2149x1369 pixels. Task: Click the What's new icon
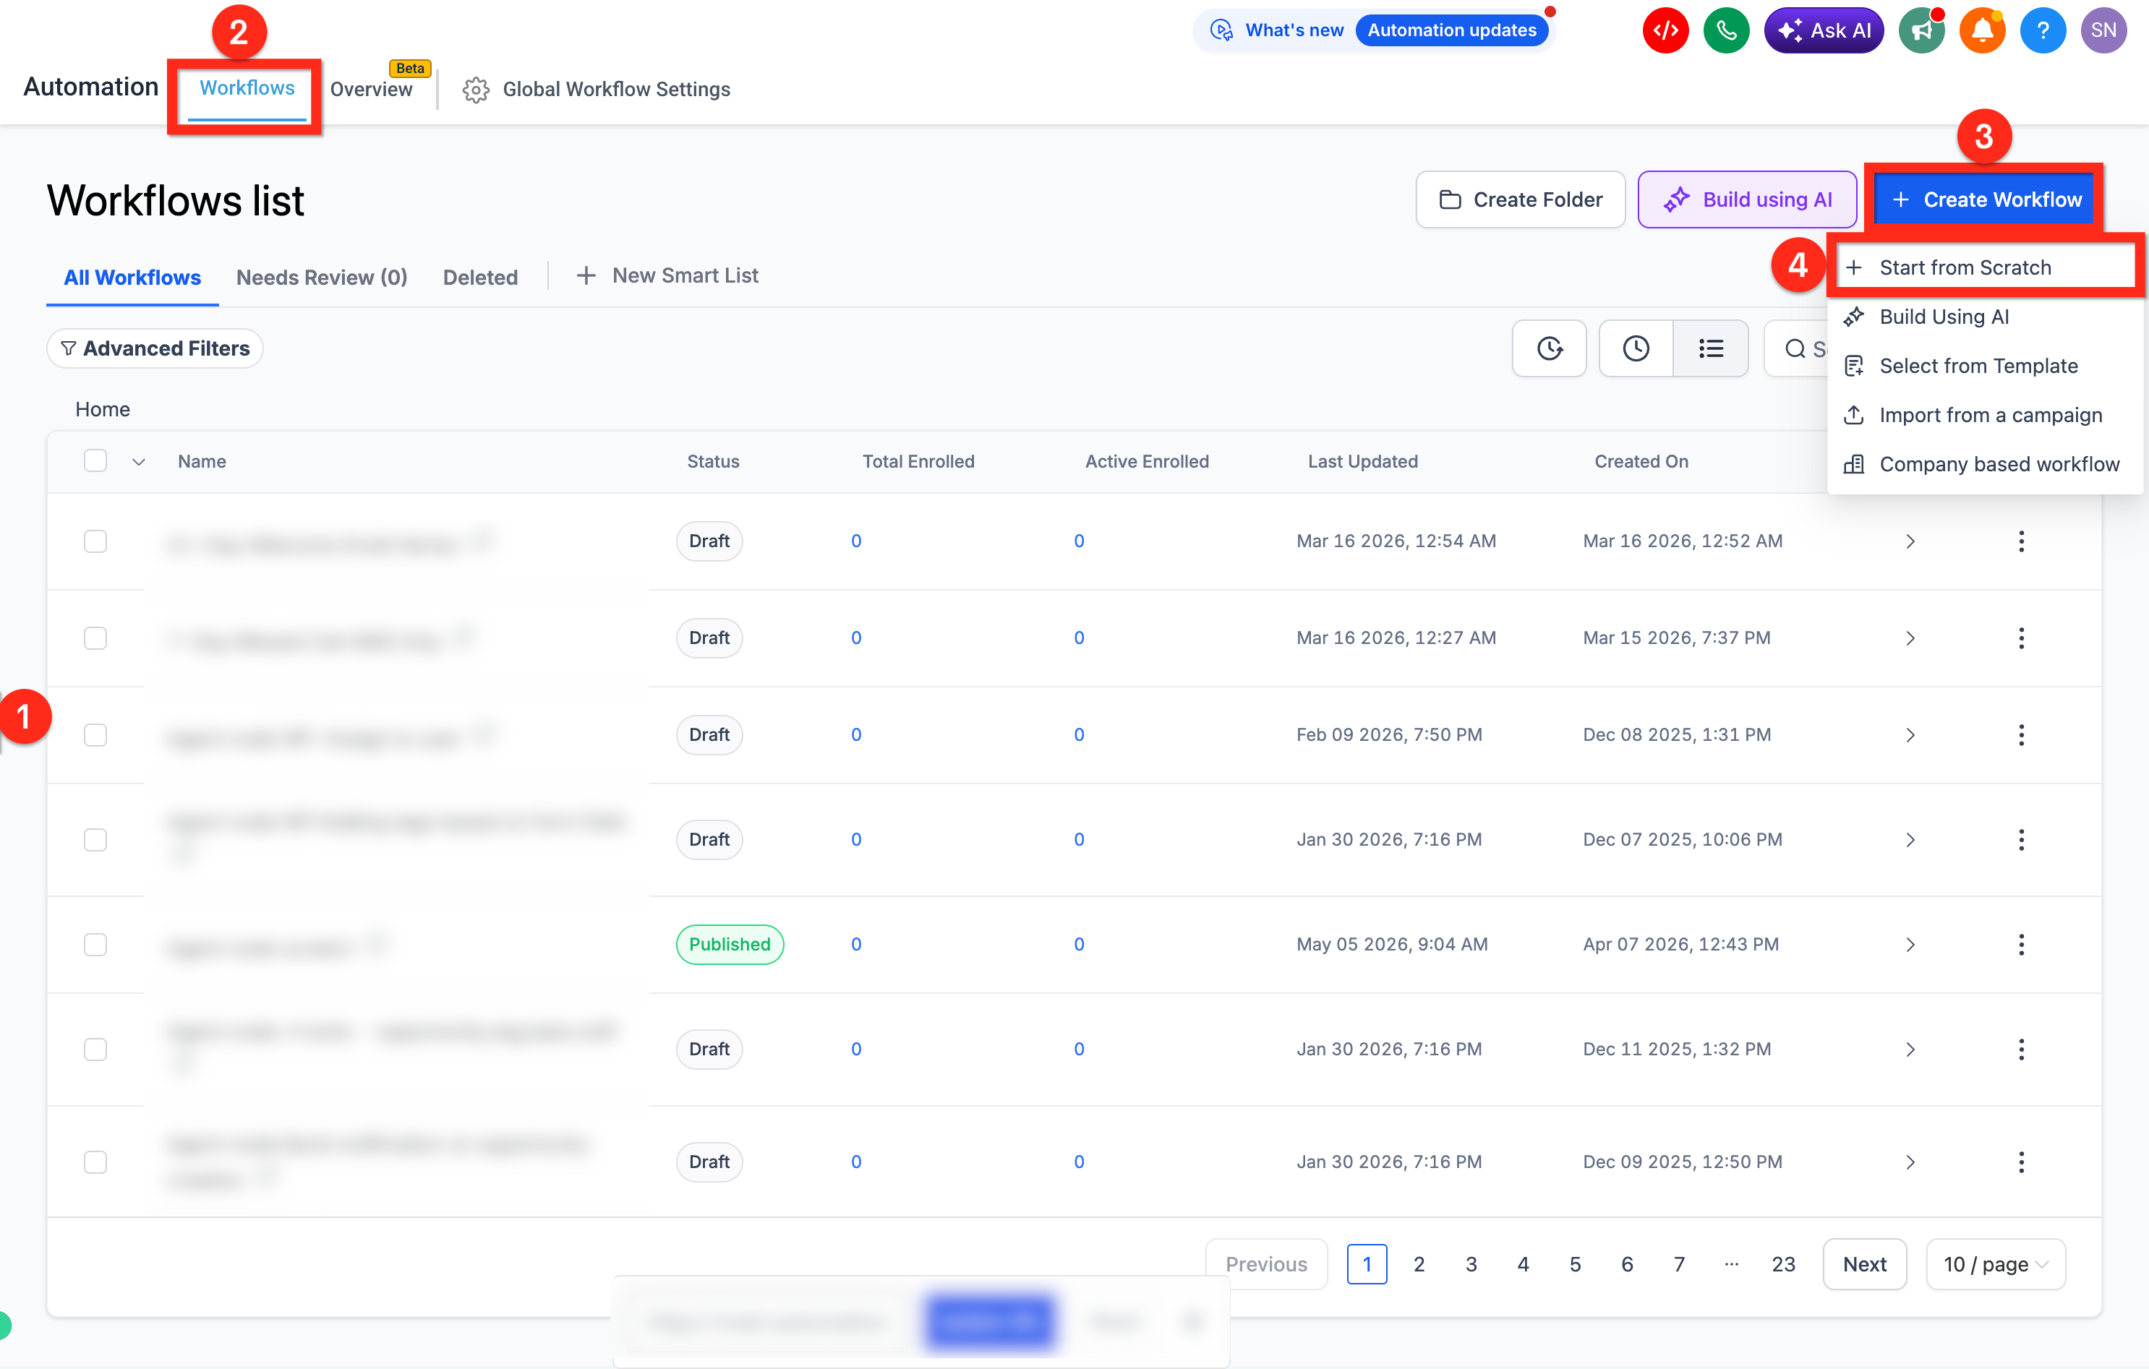1221,30
